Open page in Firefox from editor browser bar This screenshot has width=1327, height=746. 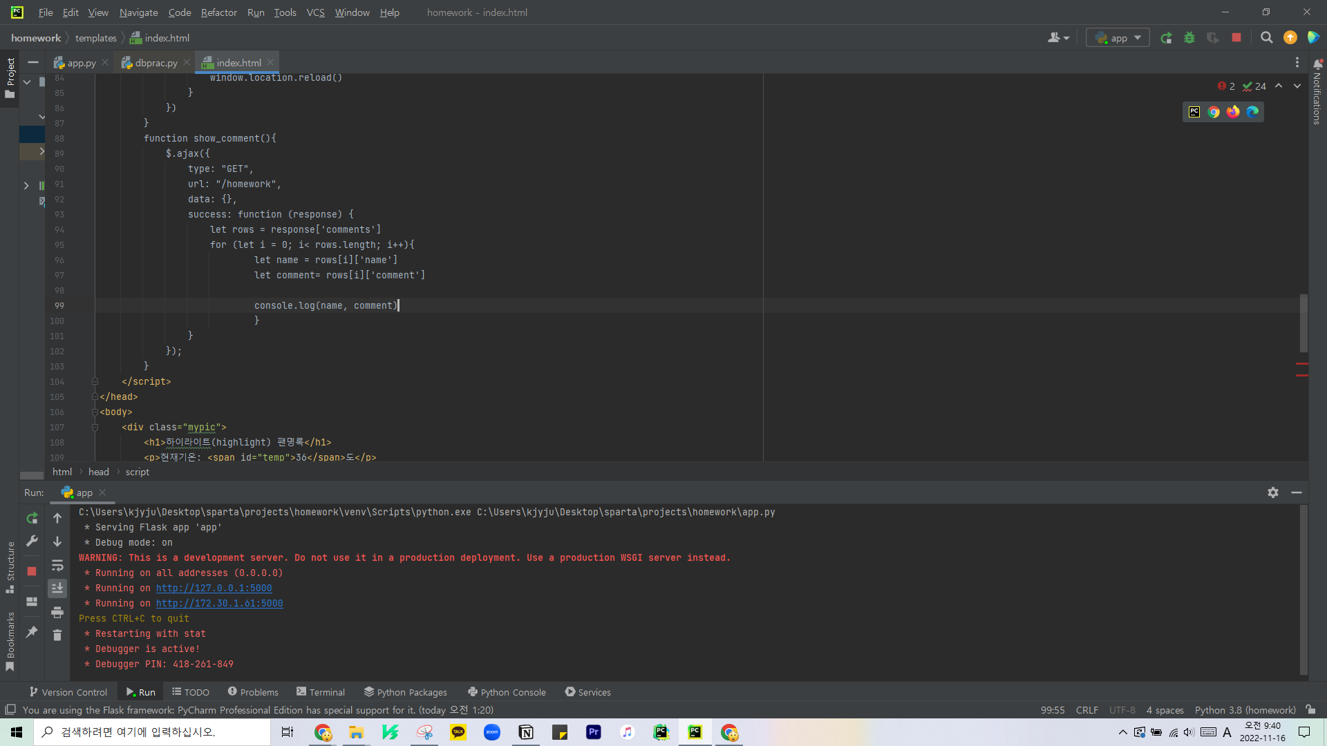(x=1233, y=112)
